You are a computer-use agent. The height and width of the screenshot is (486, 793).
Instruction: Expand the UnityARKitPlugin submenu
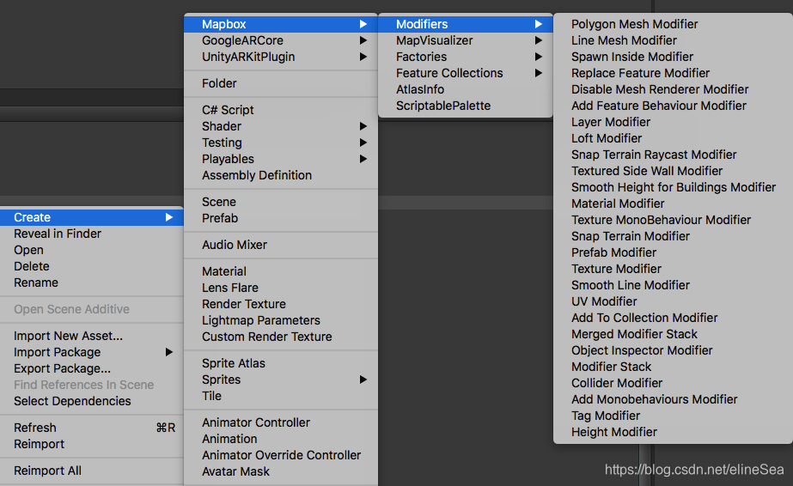tap(281, 57)
